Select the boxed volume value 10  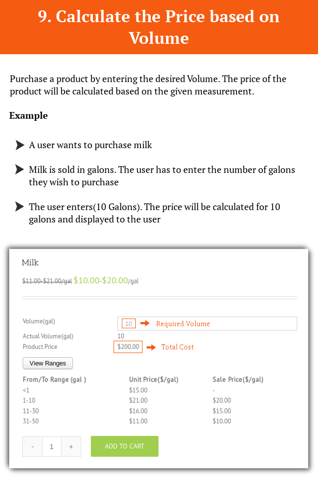pyautogui.click(x=129, y=324)
